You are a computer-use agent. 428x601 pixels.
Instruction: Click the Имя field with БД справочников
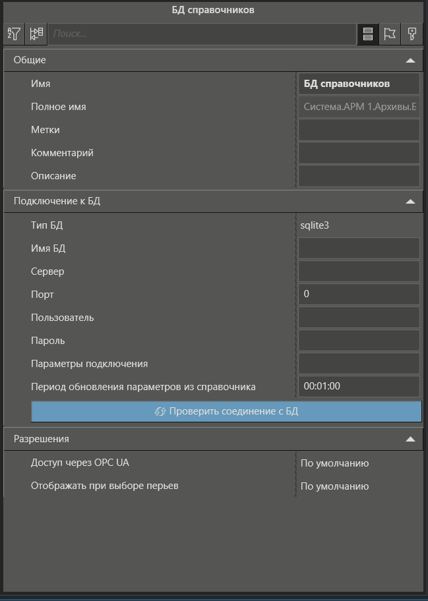pos(359,84)
